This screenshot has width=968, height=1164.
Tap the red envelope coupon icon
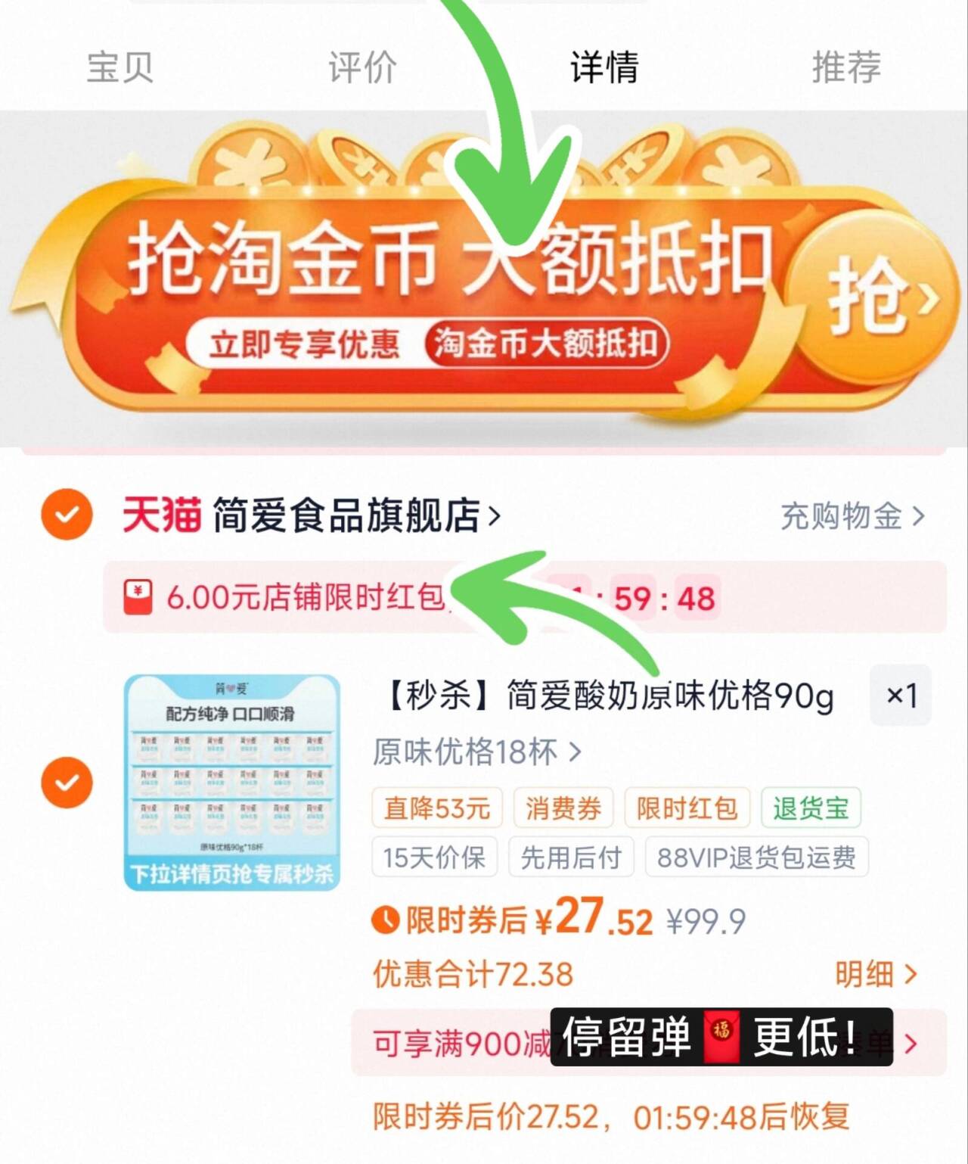click(x=138, y=597)
